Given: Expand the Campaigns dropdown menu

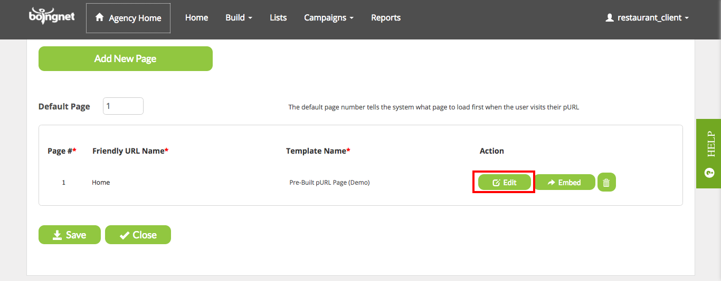Looking at the screenshot, I should [x=329, y=18].
